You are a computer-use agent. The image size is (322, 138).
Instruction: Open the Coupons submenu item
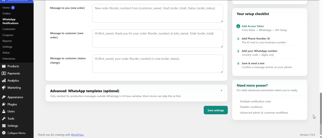(8, 35)
